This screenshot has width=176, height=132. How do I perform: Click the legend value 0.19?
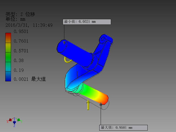click(19, 70)
